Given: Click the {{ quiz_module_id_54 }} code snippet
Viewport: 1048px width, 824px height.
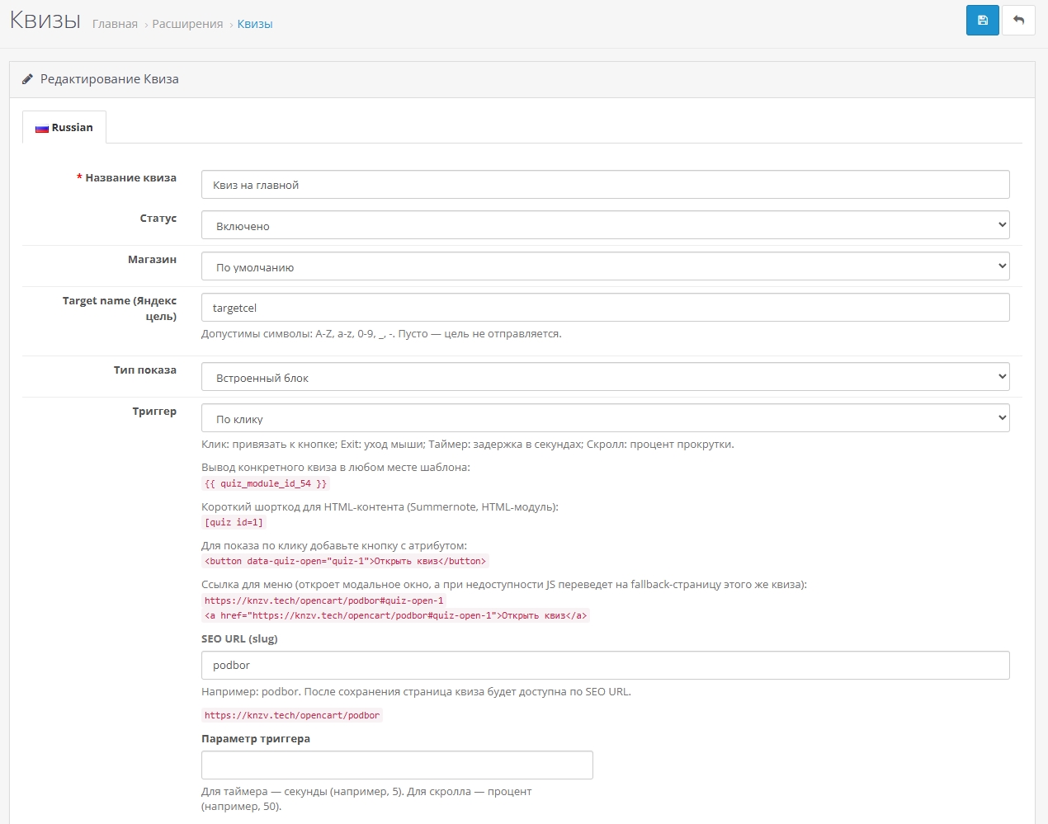Looking at the screenshot, I should pyautogui.click(x=265, y=484).
